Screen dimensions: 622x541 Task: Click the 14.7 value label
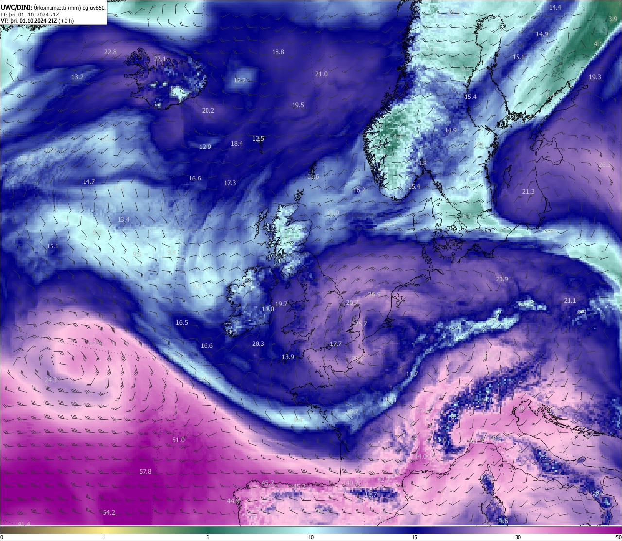point(89,181)
